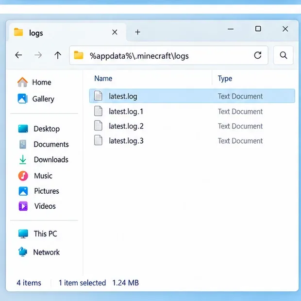Click the latest.log.3 document icon
Screen dimensions: 301x301
(x=98, y=140)
